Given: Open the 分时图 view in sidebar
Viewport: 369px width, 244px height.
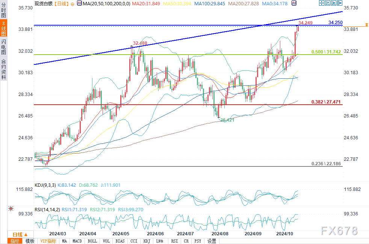Looking at the screenshot, I should pyautogui.click(x=3, y=10).
